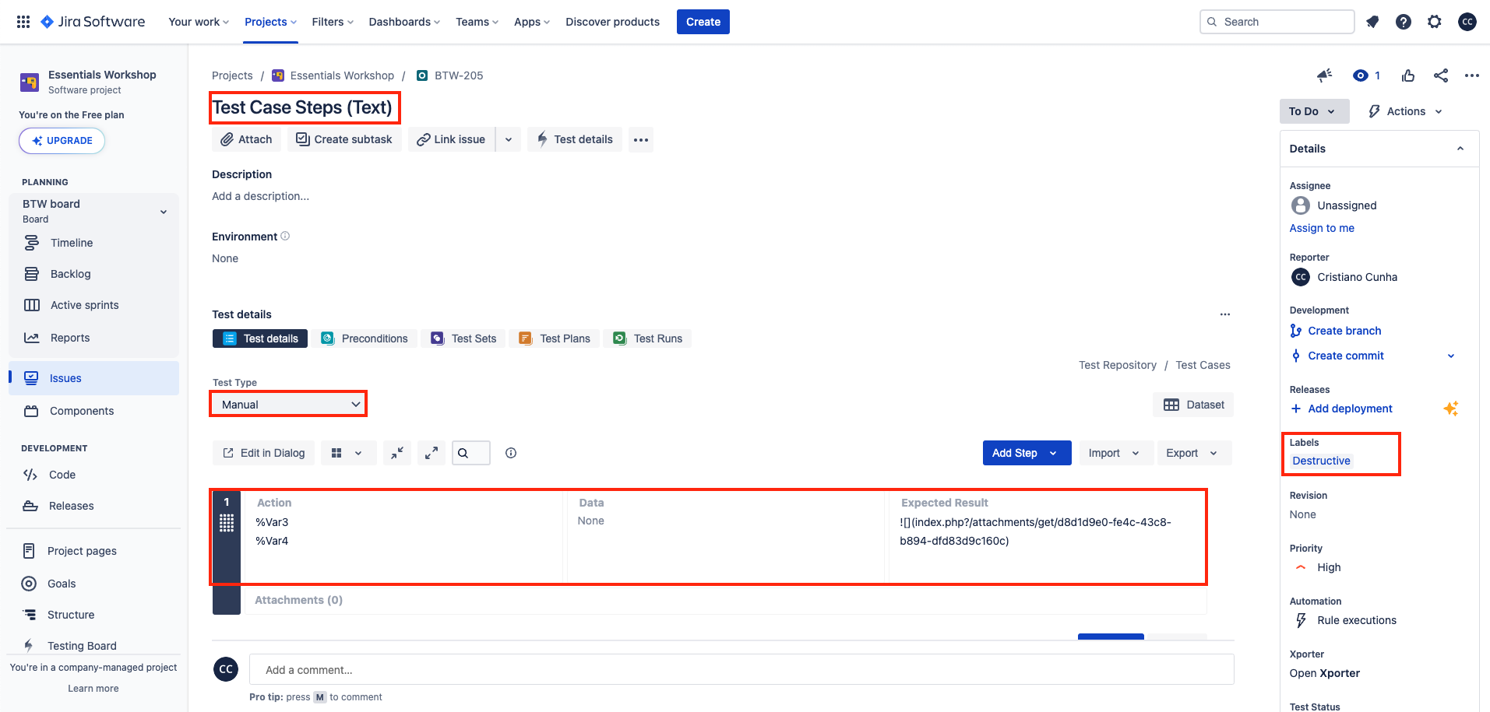Vote for this issue thumbs-up icon
The image size is (1490, 712).
1408,75
